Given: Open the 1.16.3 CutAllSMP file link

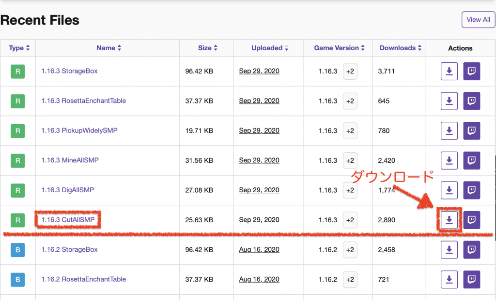Looking at the screenshot, I should pyautogui.click(x=68, y=219).
